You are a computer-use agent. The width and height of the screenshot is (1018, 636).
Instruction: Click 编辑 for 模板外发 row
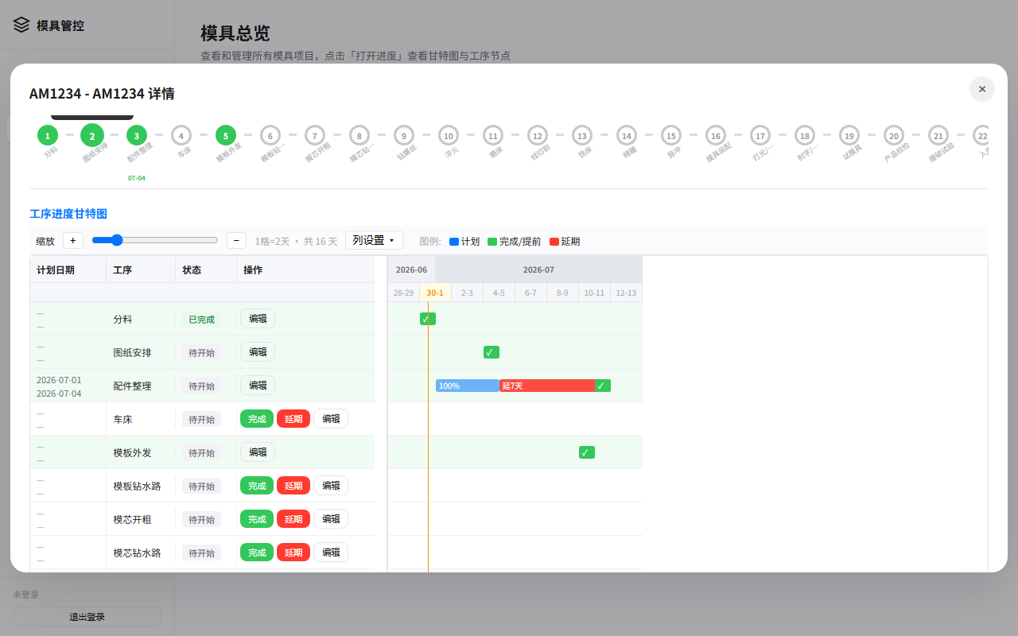pyautogui.click(x=258, y=452)
